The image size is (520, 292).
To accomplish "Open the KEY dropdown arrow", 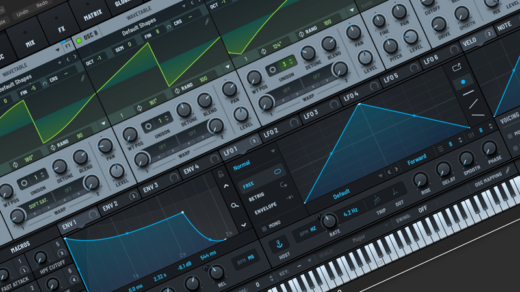I will pyautogui.click(x=310, y=261).
